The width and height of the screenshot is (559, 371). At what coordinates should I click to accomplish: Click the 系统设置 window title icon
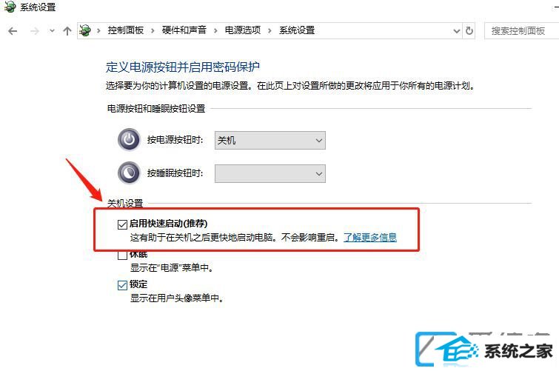[x=10, y=6]
